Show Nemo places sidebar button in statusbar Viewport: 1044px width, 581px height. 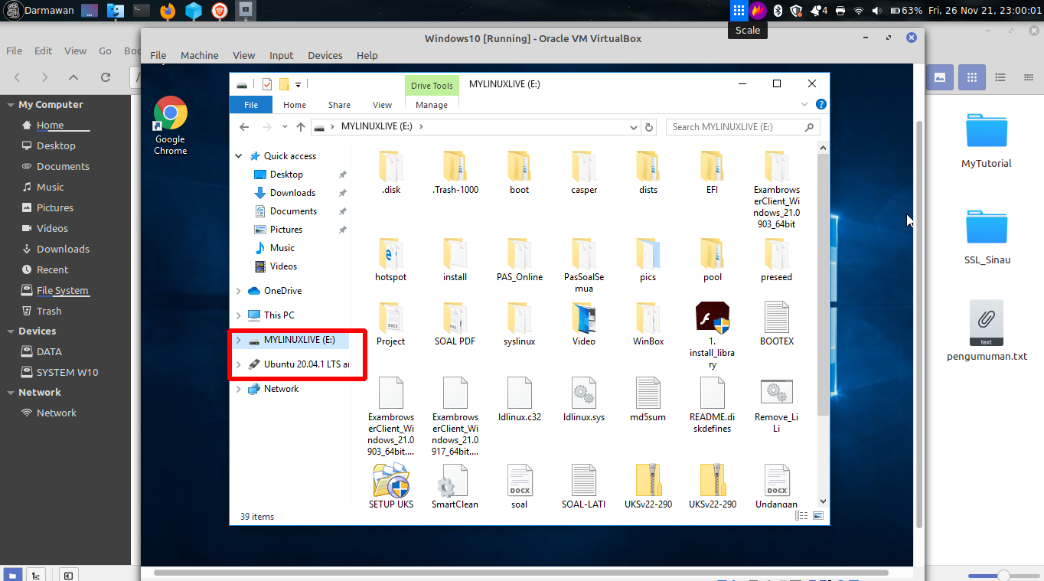[13, 575]
